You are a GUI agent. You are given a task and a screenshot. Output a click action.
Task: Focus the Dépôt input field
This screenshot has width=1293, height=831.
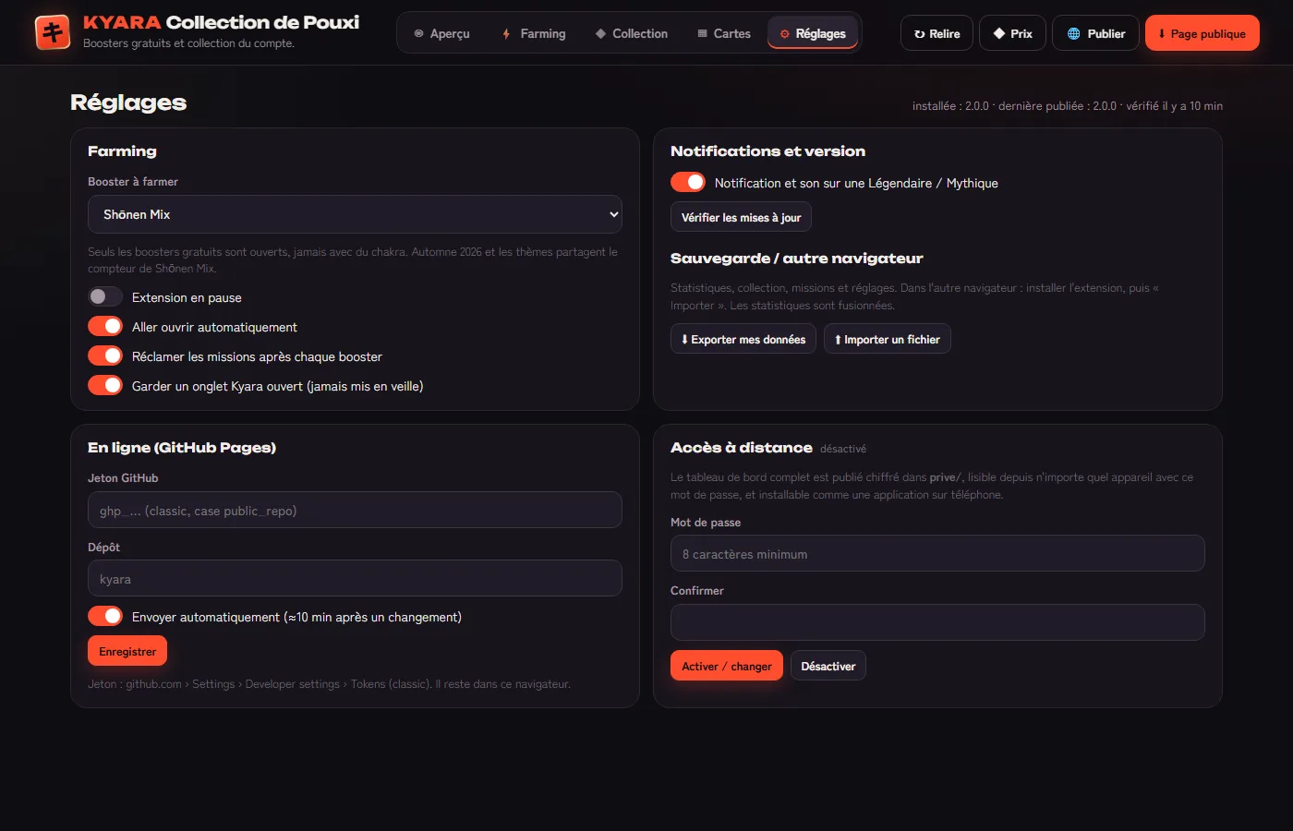(355, 578)
